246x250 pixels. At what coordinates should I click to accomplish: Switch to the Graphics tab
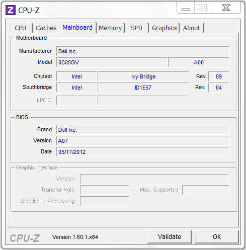tap(164, 28)
